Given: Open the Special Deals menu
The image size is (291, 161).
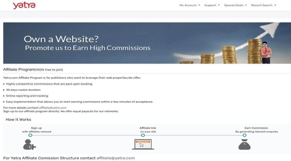Looking at the screenshot, I should tap(235, 5).
